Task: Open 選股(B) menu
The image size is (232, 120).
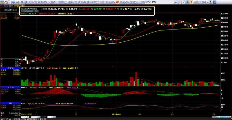Action: tap(72, 2)
